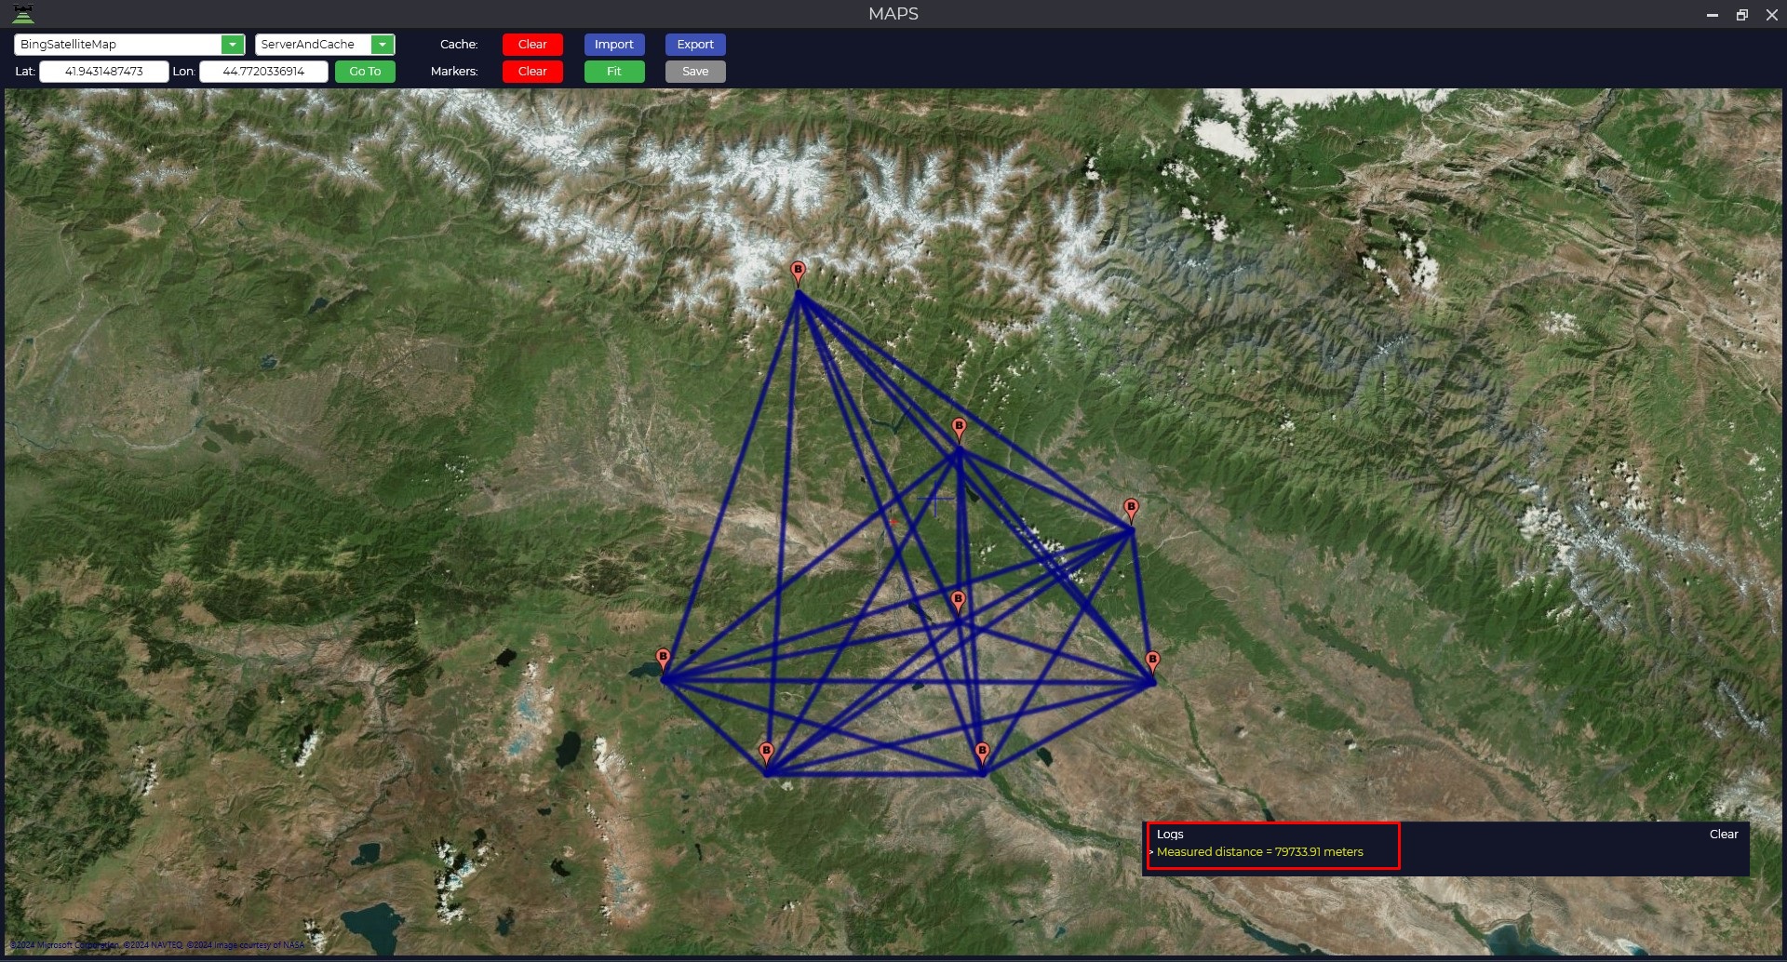The width and height of the screenshot is (1787, 962).
Task: Clear the cache with red Clear button
Action: click(532, 45)
